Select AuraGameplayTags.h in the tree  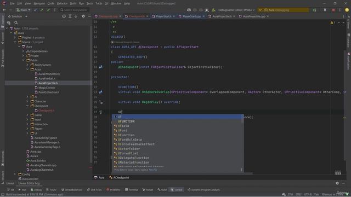tap(47, 147)
